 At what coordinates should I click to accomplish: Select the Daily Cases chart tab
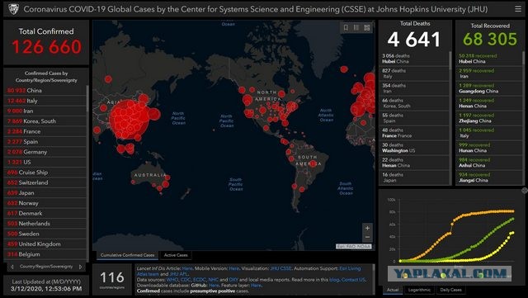pos(450,290)
